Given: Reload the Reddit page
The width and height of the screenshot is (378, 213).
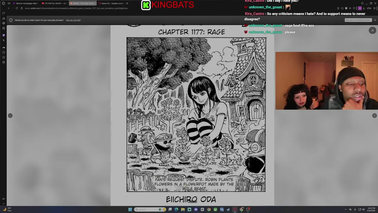Looking at the screenshot, I should tap(17, 8).
